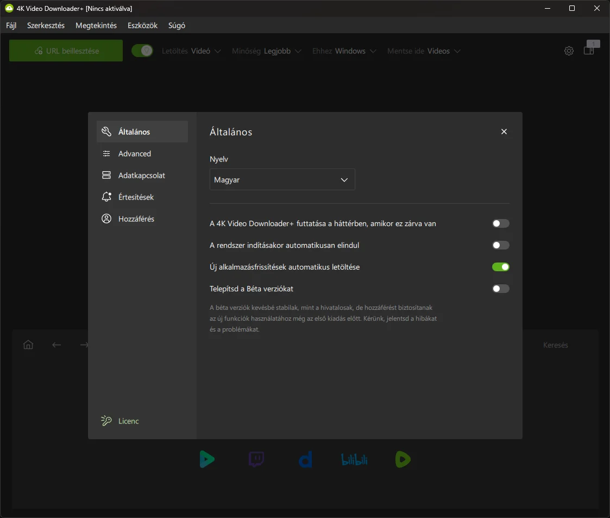
Task: Open the Advanced settings tab
Action: pos(142,153)
